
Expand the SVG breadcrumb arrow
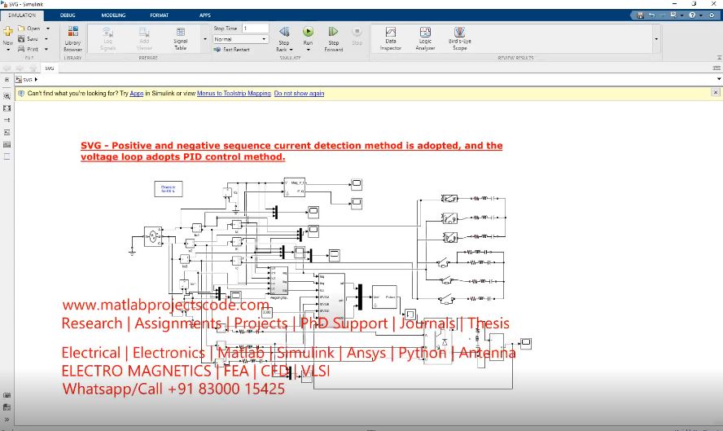pos(36,79)
